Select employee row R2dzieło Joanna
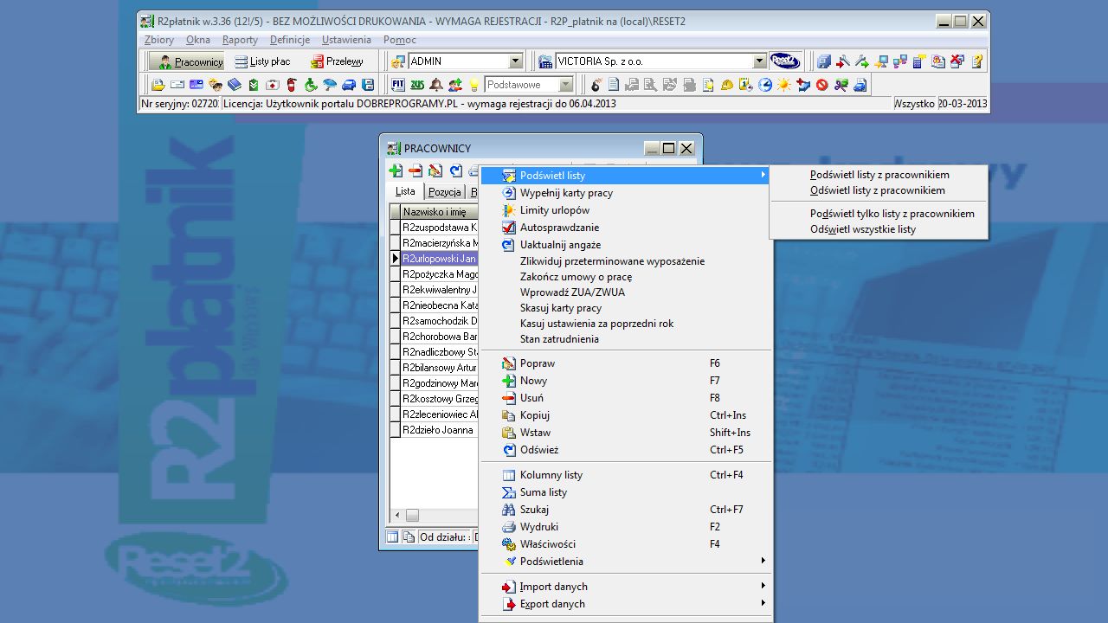Image resolution: width=1108 pixels, height=623 pixels. tap(440, 430)
